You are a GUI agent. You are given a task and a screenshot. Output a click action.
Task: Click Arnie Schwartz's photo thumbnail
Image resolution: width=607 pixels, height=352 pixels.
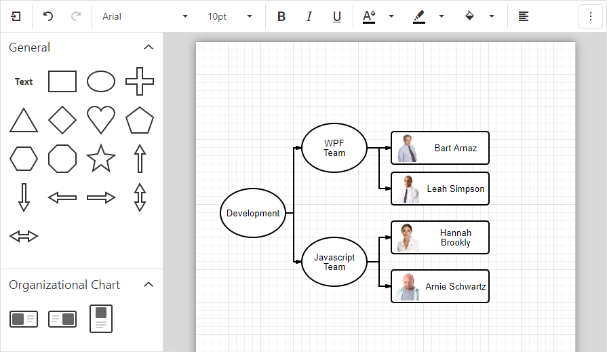coord(408,287)
